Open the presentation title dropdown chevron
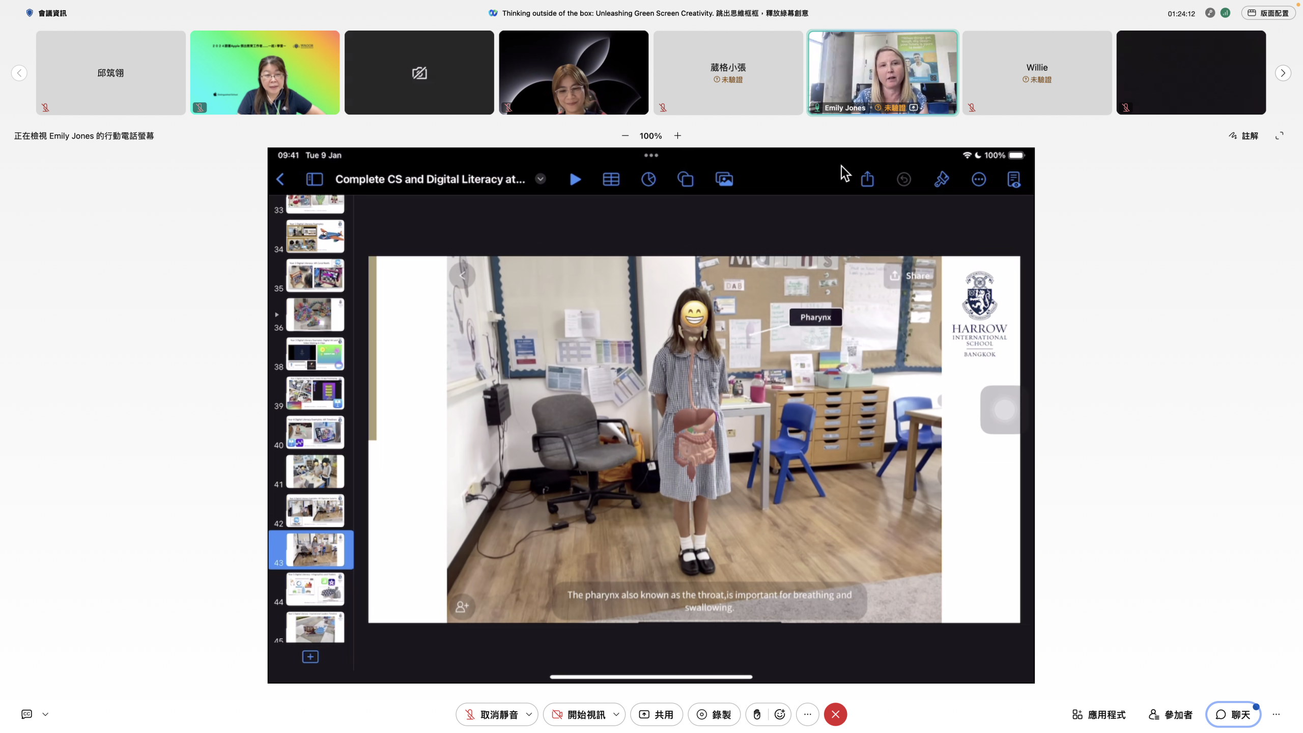 (x=541, y=179)
